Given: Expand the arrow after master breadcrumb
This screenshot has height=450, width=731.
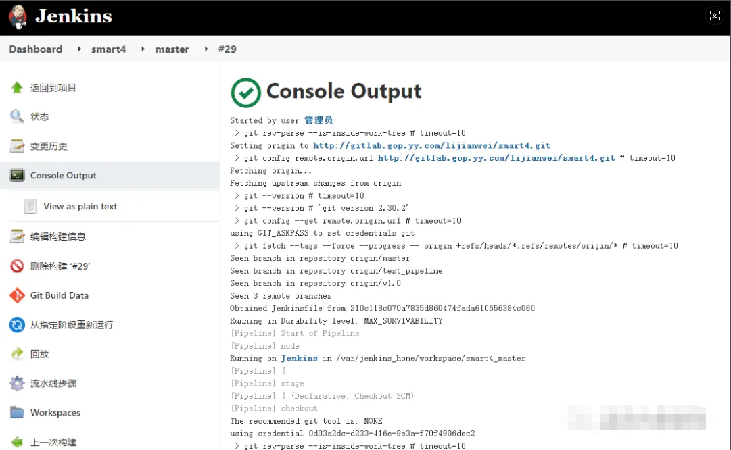Looking at the screenshot, I should coord(206,49).
